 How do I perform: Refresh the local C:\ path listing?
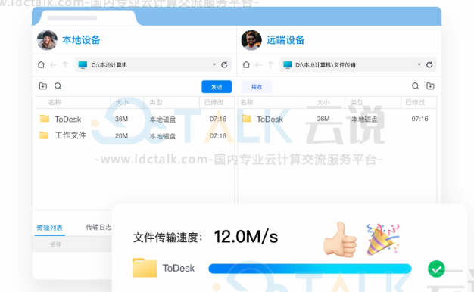click(x=224, y=64)
